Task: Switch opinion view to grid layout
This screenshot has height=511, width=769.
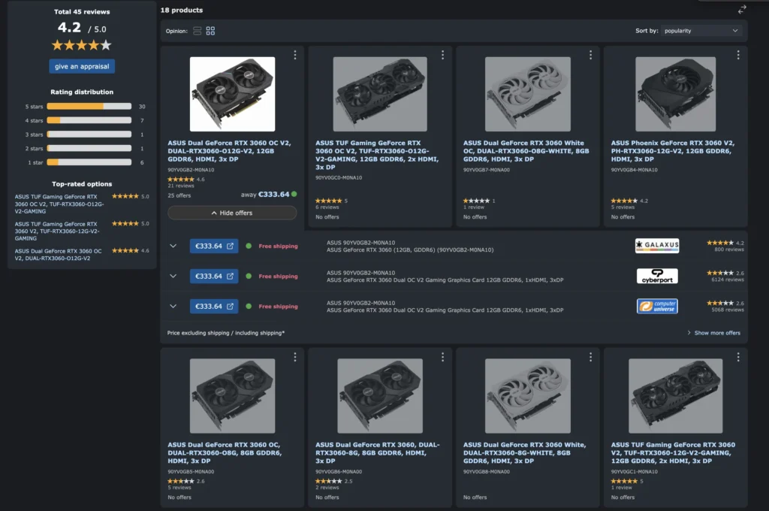Action: (210, 31)
